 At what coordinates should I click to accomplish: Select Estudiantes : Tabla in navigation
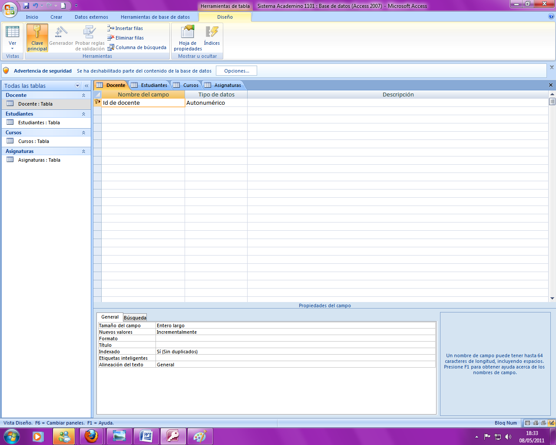pos(46,123)
